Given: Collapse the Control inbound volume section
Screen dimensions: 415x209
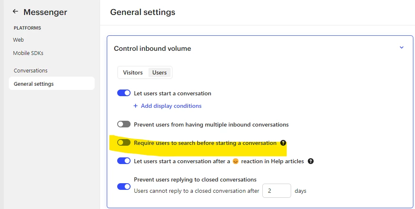Looking at the screenshot, I should (x=402, y=47).
